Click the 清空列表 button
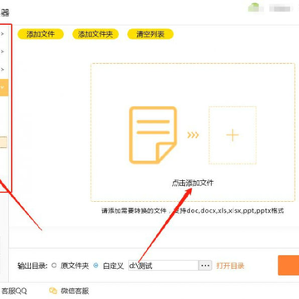 pos(150,34)
